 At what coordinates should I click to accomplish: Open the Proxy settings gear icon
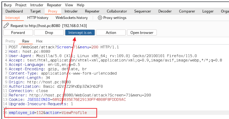coord(100,18)
